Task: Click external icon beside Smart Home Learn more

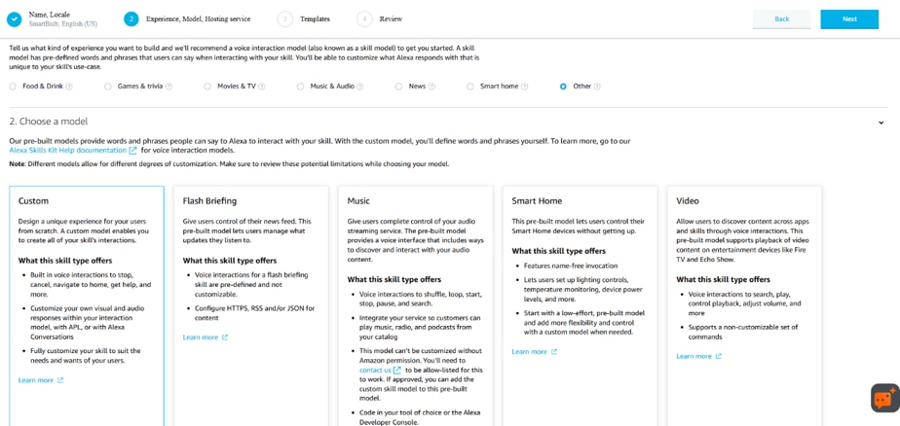Action: (x=554, y=351)
